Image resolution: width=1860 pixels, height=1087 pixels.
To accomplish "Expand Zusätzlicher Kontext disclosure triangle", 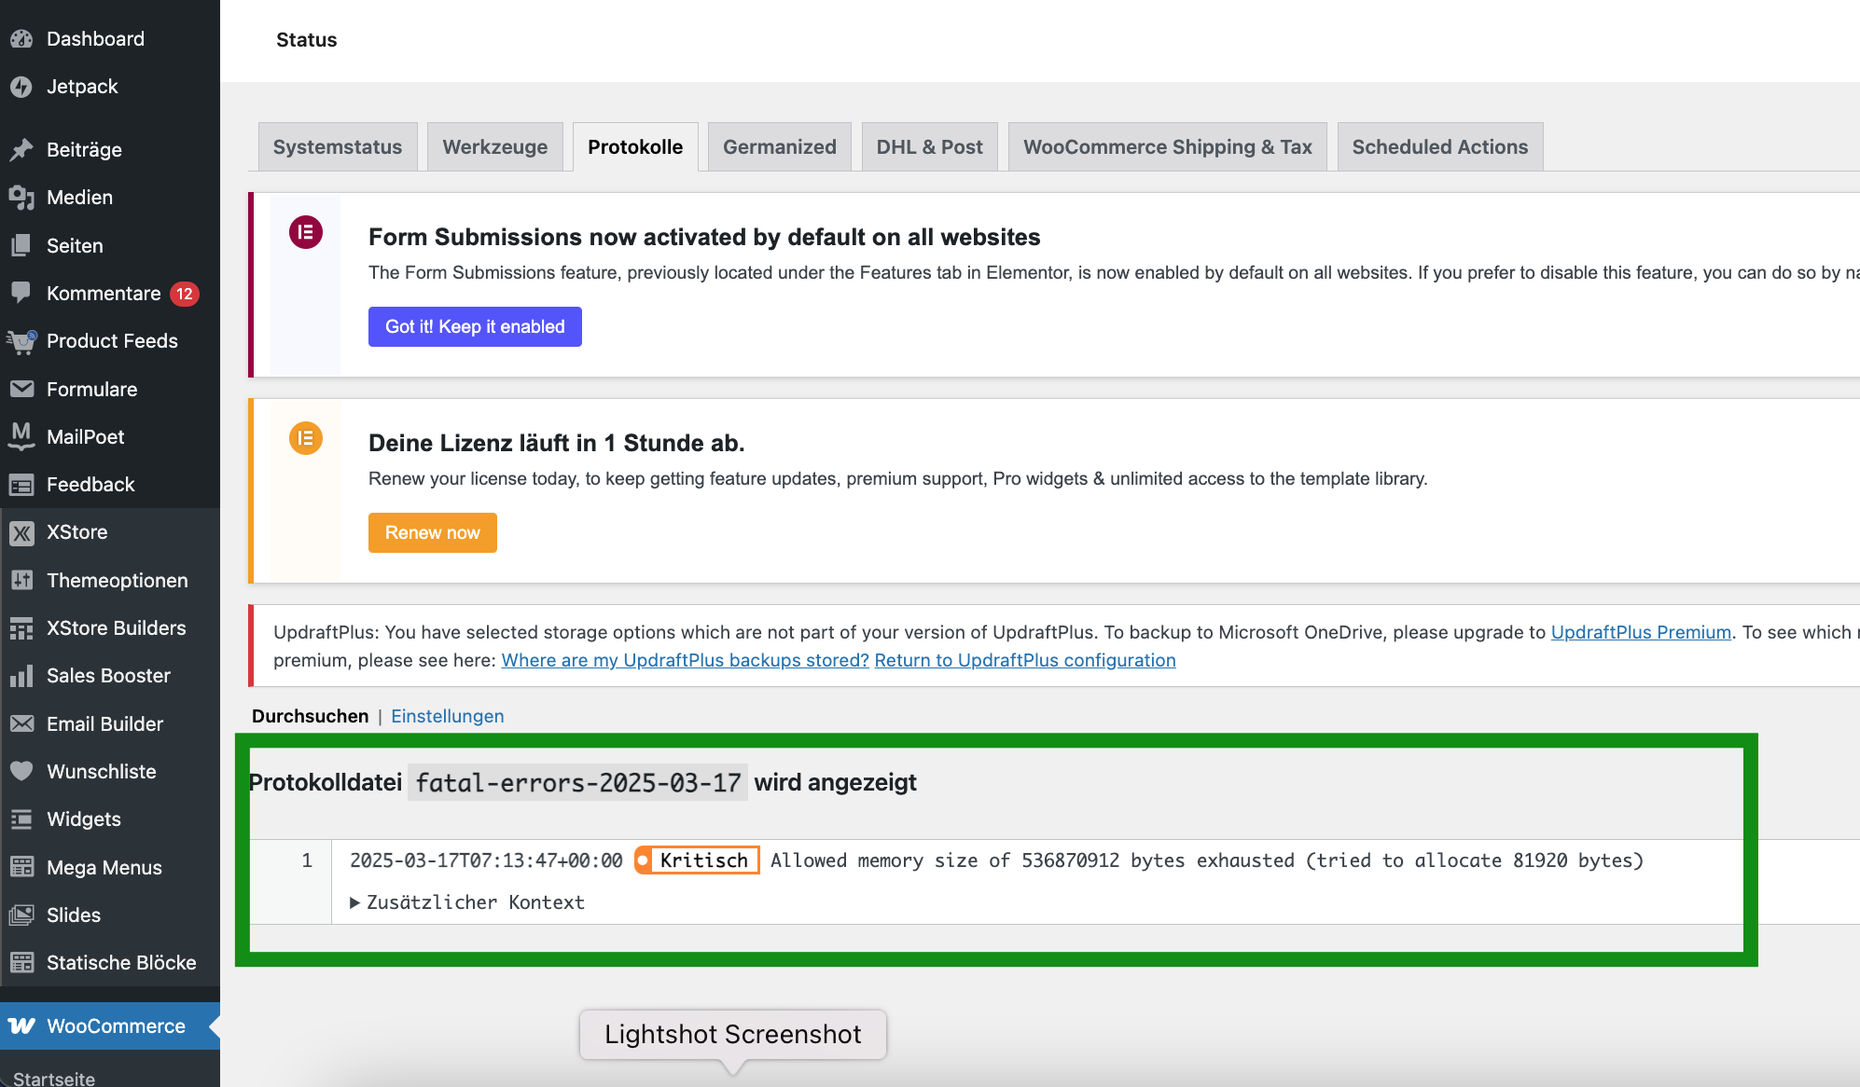I will 354,902.
